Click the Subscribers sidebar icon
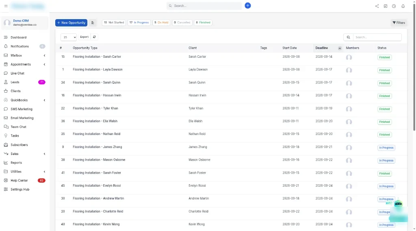Image resolution: width=416 pixels, height=231 pixels. 6,145
